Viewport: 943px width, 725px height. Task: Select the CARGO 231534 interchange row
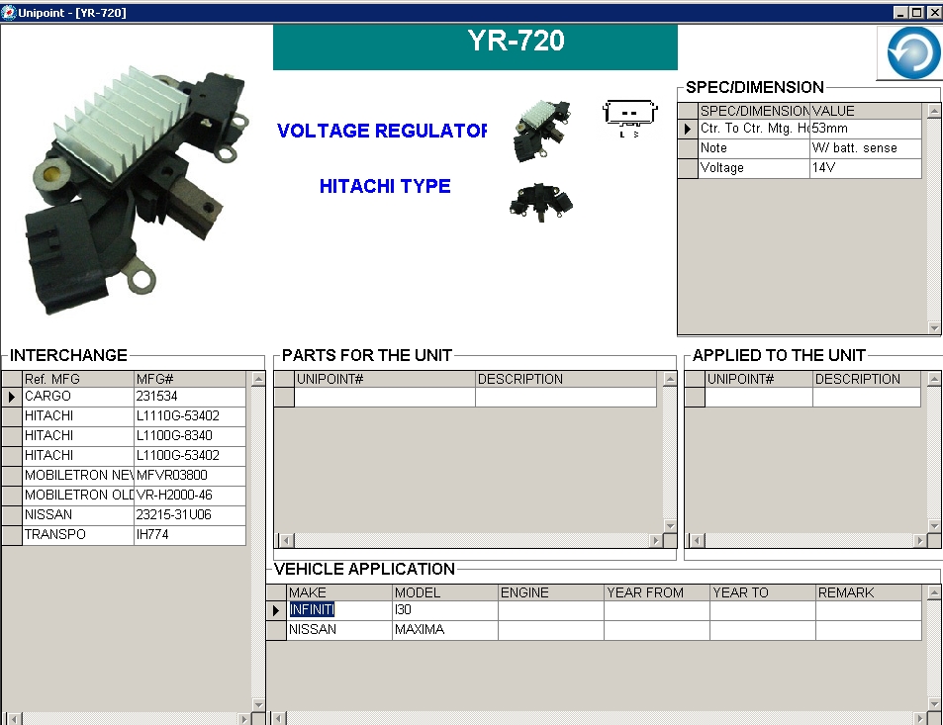click(x=77, y=397)
